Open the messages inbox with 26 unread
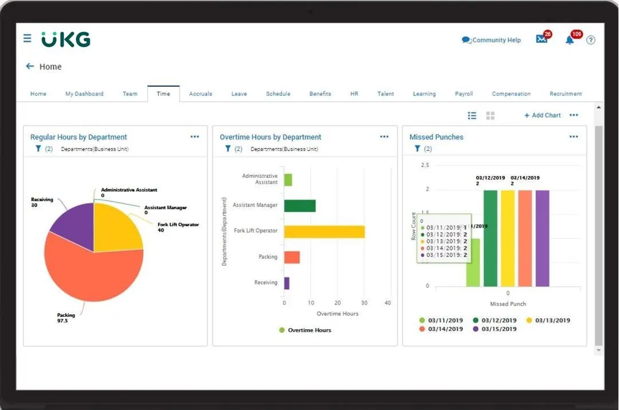Viewport: 619px width, 410px height. tap(542, 39)
